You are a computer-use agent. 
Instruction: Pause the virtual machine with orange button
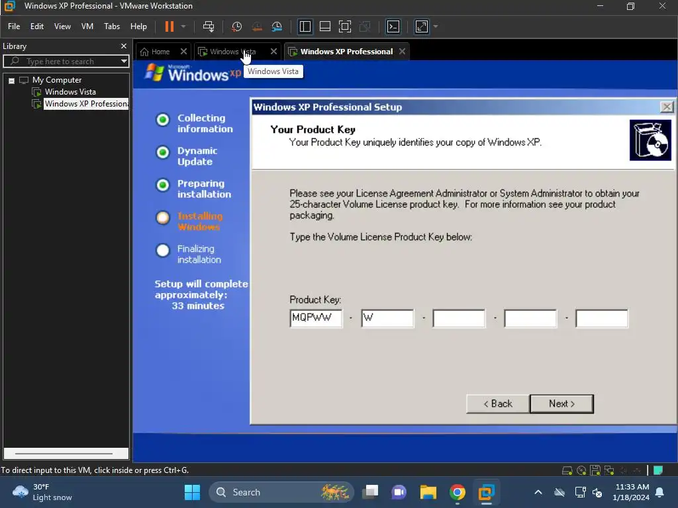[x=169, y=26]
